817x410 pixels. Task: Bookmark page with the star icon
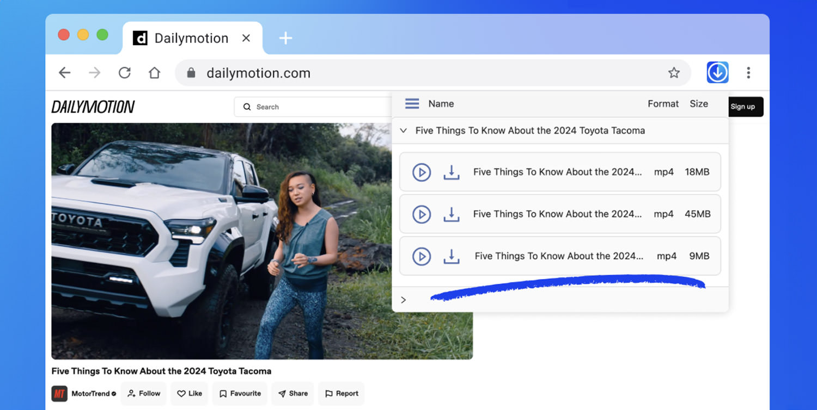click(674, 73)
